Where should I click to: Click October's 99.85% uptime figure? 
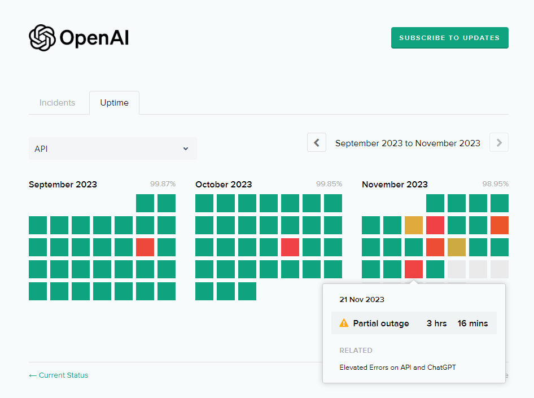(x=329, y=184)
